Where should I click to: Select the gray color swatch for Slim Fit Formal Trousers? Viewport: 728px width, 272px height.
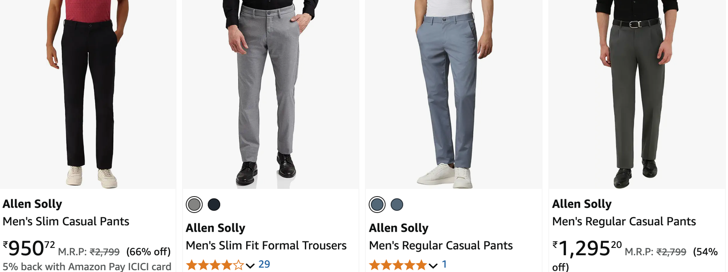click(x=194, y=205)
